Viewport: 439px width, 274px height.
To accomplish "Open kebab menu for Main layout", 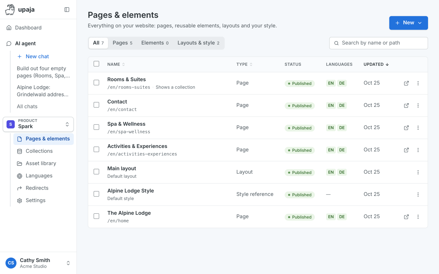I will (x=418, y=172).
